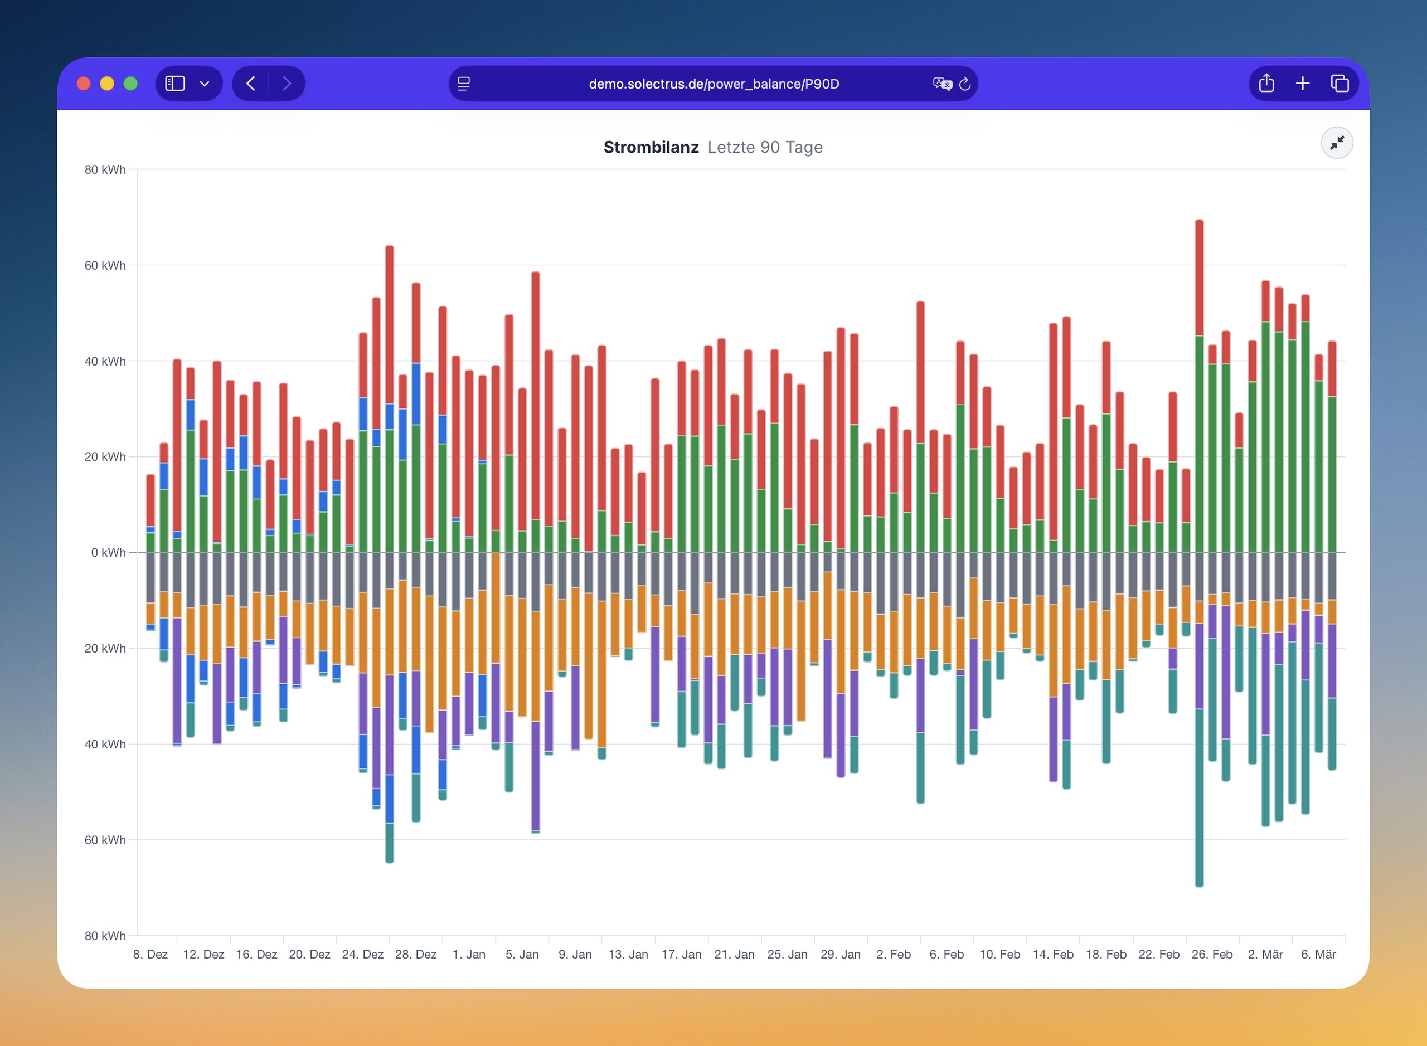Click the demo.solectrus.de address field
This screenshot has height=1046, width=1427.
coord(713,84)
